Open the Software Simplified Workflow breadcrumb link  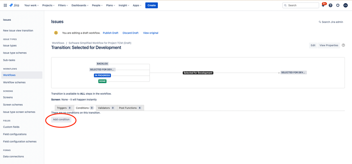pos(100,43)
